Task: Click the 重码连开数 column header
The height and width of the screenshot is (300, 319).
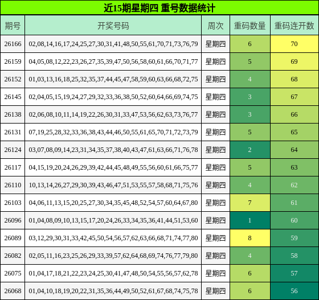Action: coord(294,26)
